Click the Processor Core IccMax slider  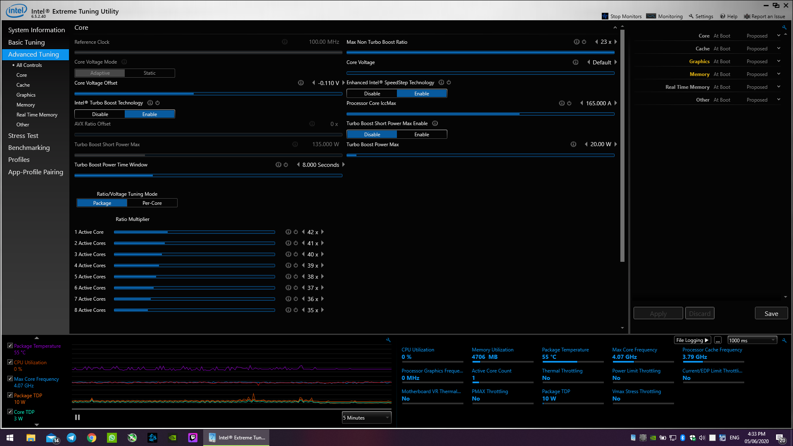coord(480,114)
